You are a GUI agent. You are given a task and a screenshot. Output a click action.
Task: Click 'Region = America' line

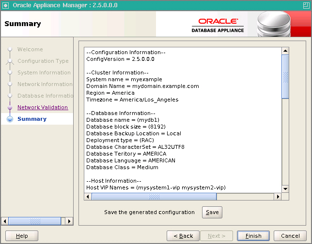[x=110, y=93]
